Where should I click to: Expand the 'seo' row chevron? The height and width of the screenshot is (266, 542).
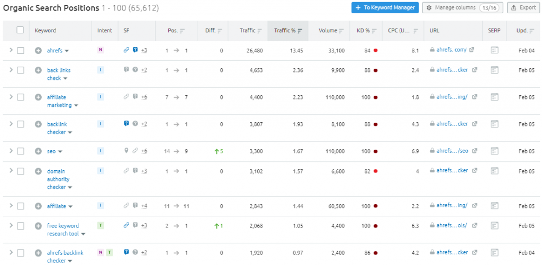tap(11, 151)
